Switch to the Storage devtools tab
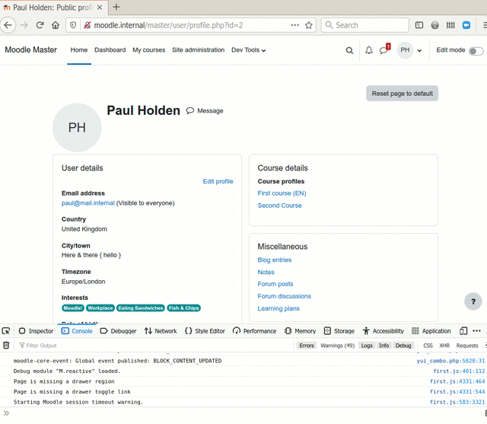Screen dimensions: 487x424 pos(339,331)
